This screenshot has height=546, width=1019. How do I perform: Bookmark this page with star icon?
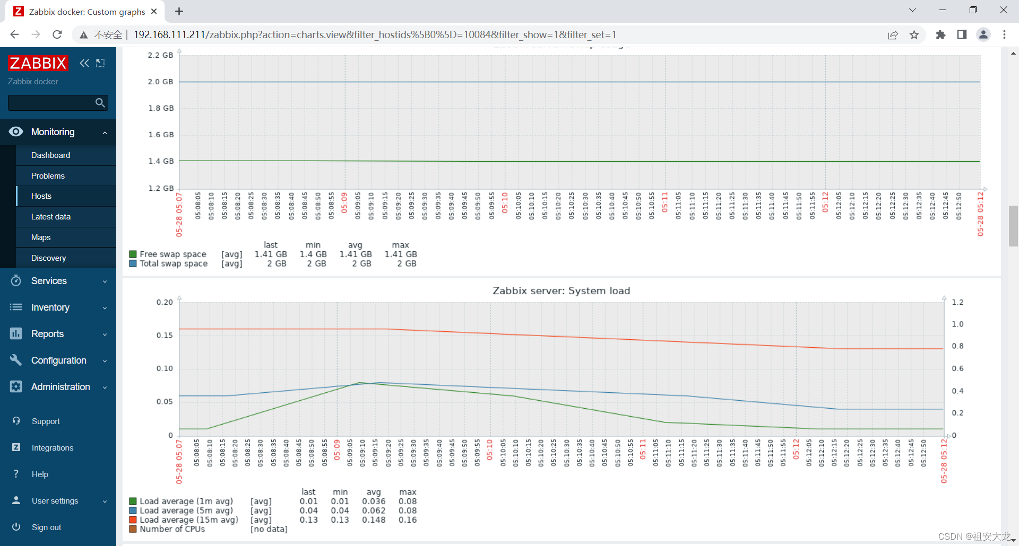(x=914, y=35)
